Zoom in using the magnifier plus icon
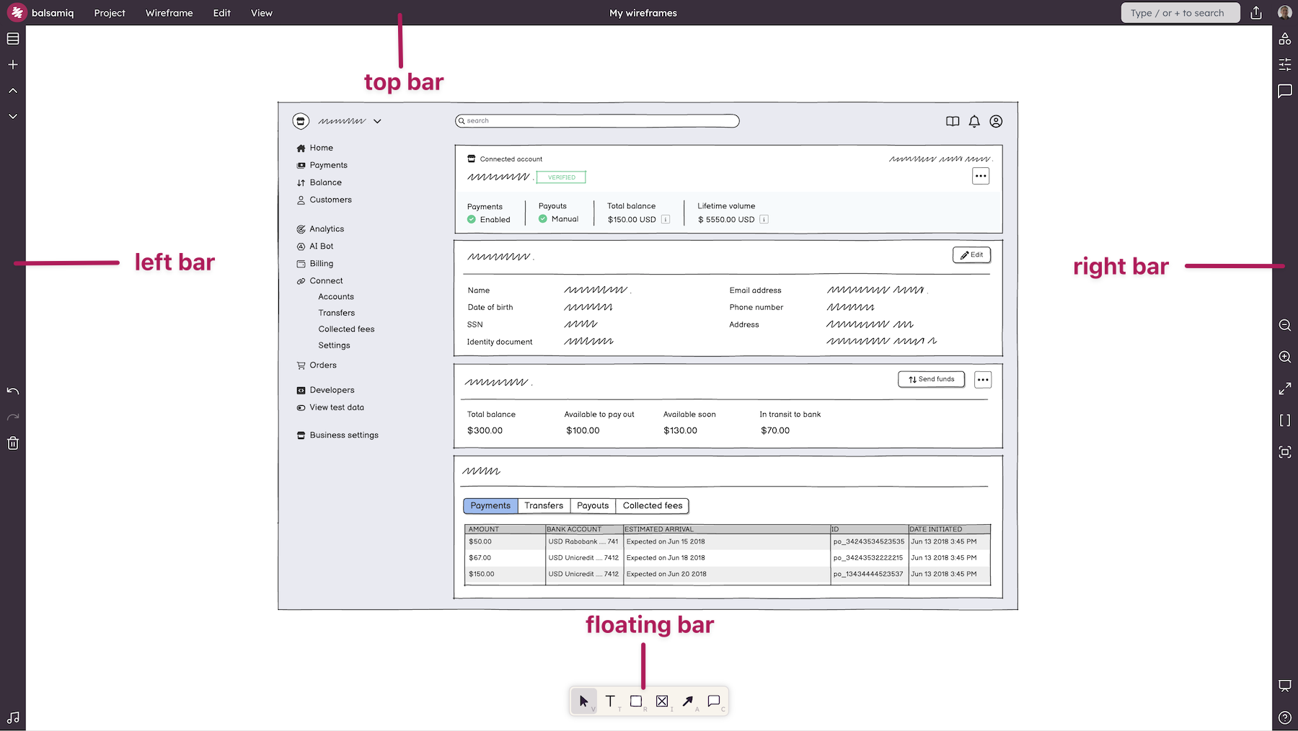Viewport: 1298px width, 731px height. 1284,357
